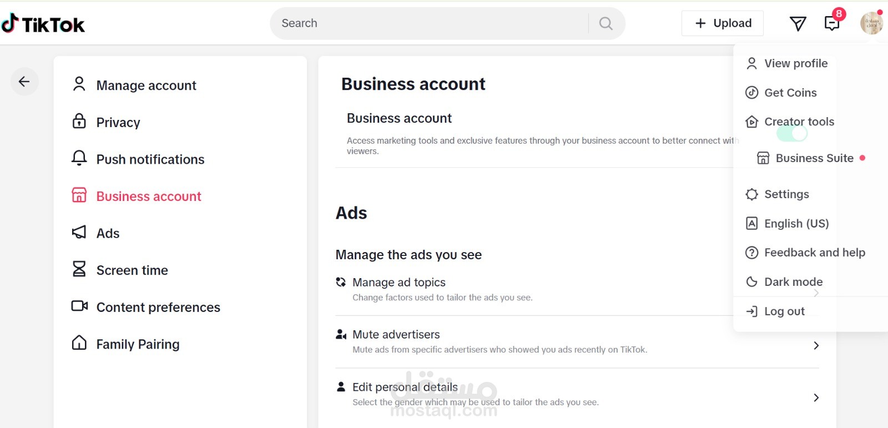Select View profile from the menu
The image size is (888, 428).
(x=795, y=63)
